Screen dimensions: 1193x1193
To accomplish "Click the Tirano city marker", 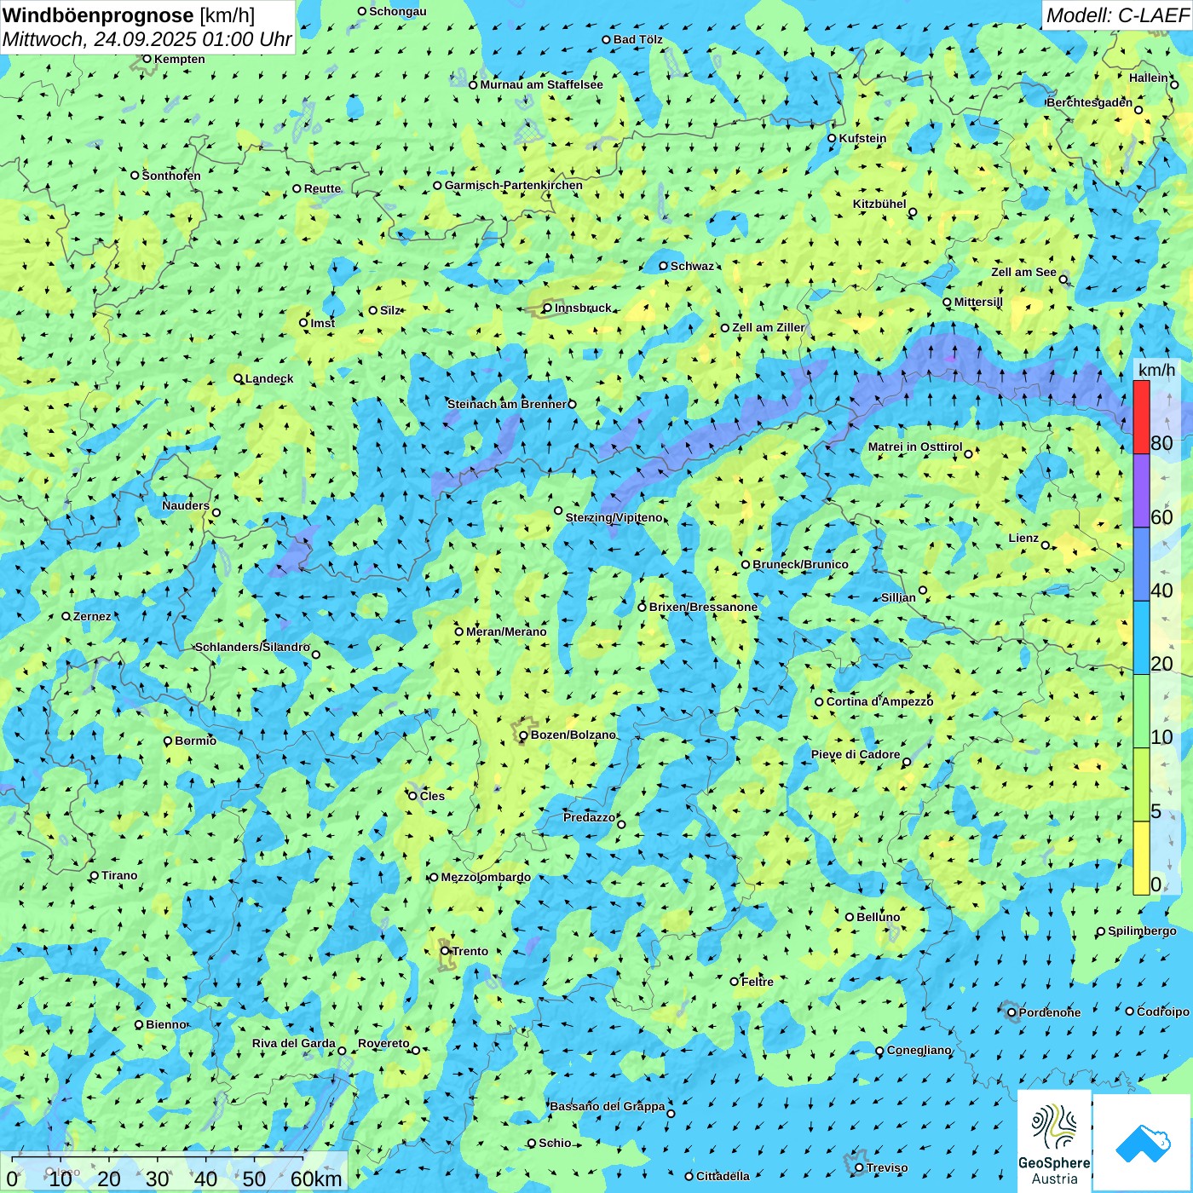I will tap(95, 875).
